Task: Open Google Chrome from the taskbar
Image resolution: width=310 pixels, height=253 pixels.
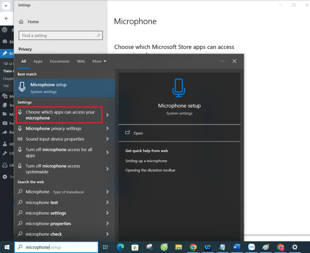Action: (x=193, y=247)
